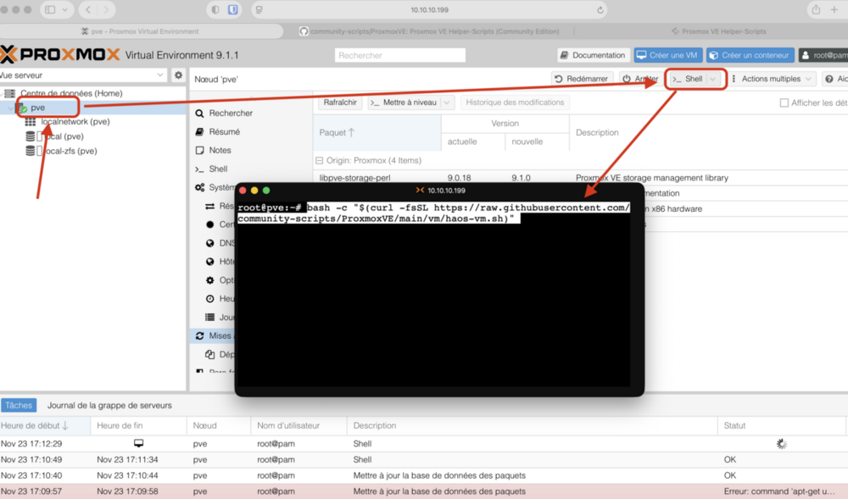This screenshot has width=848, height=499.
Task: Click the Nov 23 17:10:49 task row
Action: pos(424,459)
